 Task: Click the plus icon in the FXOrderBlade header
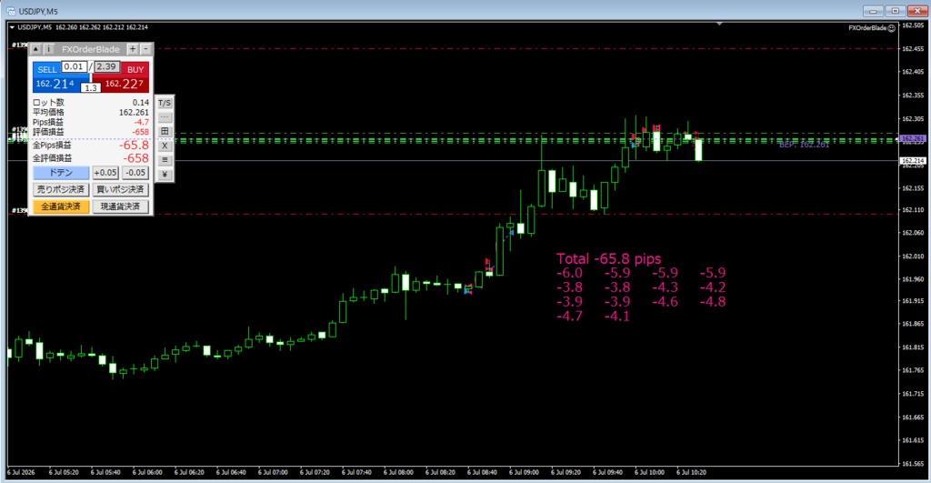[133, 49]
